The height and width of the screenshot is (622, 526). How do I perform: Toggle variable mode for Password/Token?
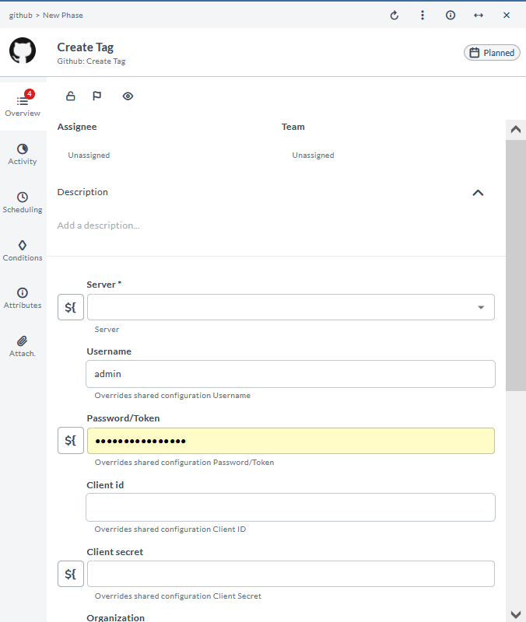(x=71, y=441)
